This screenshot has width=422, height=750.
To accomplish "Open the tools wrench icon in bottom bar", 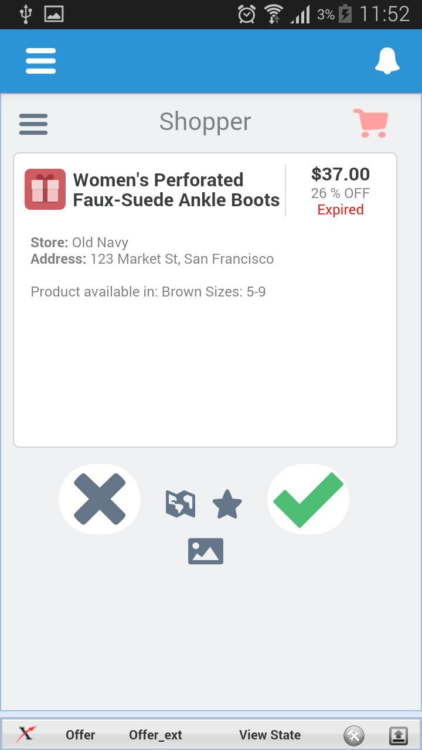I will 353,735.
